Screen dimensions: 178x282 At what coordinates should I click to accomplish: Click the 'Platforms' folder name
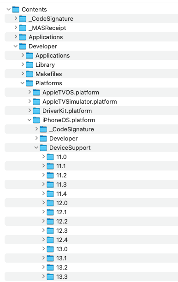(49, 83)
